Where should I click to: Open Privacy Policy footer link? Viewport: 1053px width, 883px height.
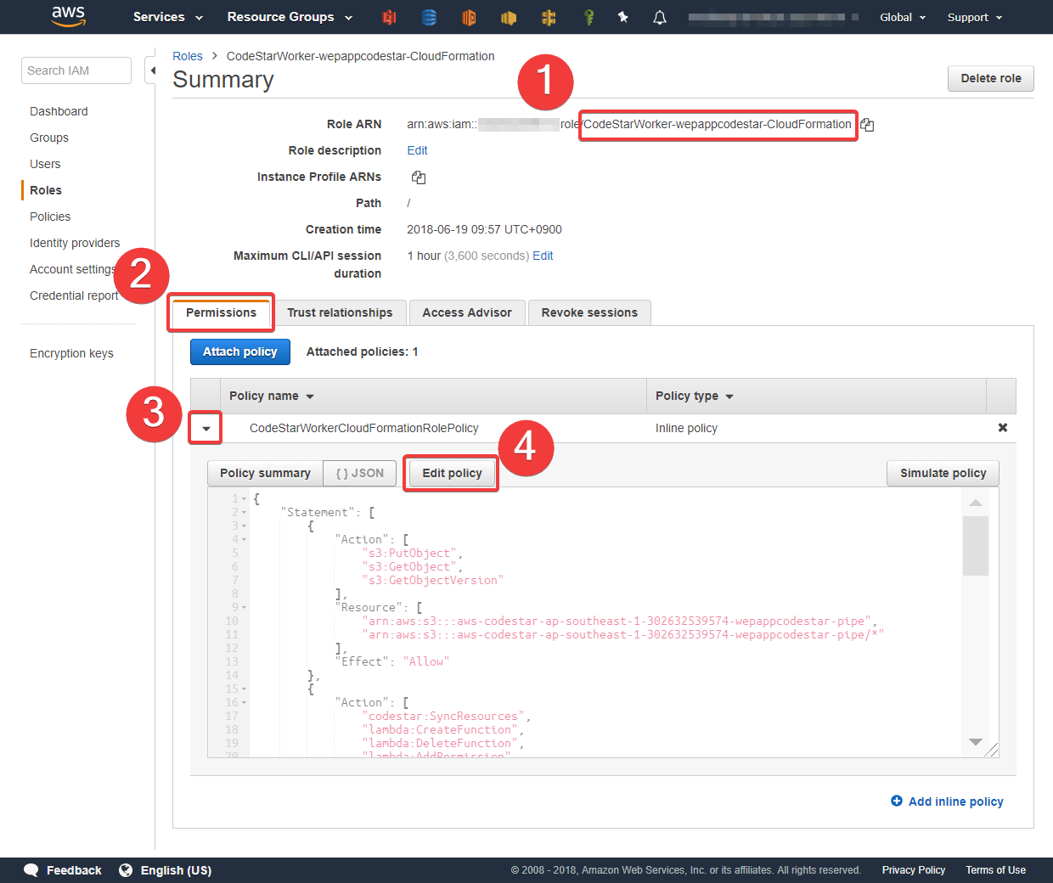(x=914, y=870)
